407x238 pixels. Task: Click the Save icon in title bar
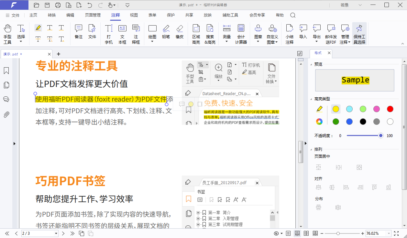click(x=47, y=5)
